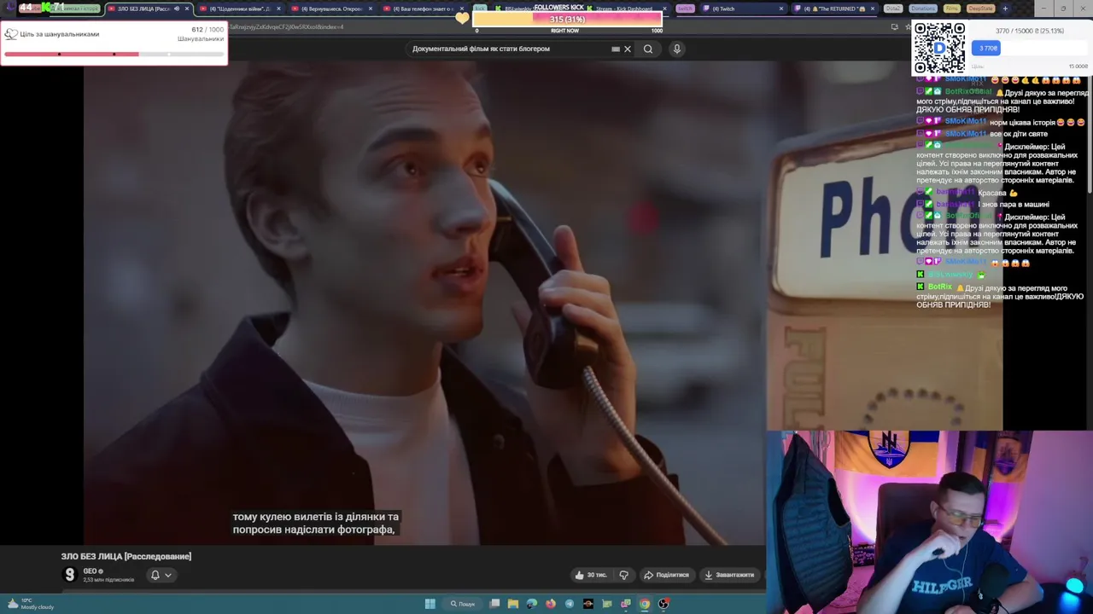
Task: Open the weather widget Mostly cloudy
Action: pyautogui.click(x=31, y=604)
